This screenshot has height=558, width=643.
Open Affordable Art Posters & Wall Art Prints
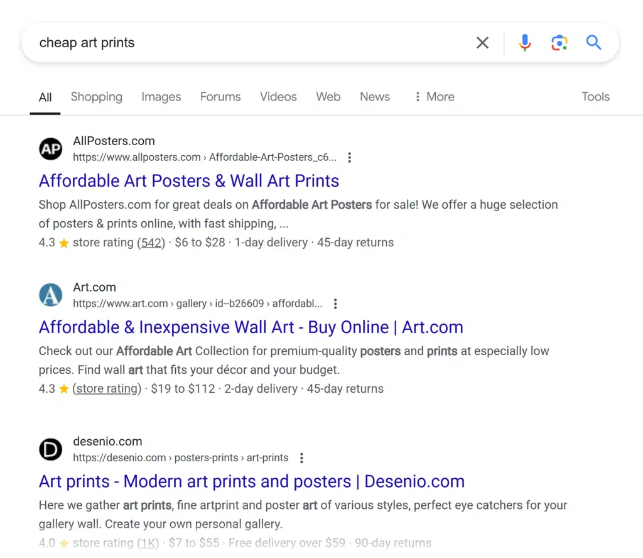coord(189,181)
